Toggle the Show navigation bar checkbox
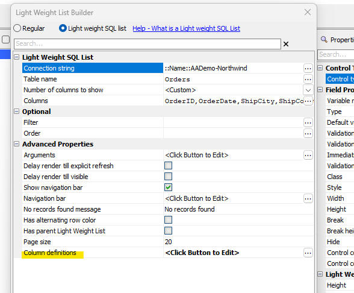Image resolution: width=354 pixels, height=293 pixels. tap(168, 187)
